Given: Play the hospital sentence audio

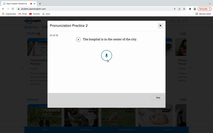Looking at the screenshot, I should coord(78,39).
